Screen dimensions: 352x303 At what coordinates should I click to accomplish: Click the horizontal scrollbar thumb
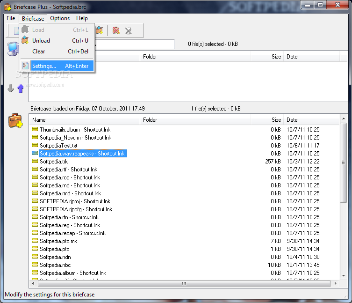point(184,283)
